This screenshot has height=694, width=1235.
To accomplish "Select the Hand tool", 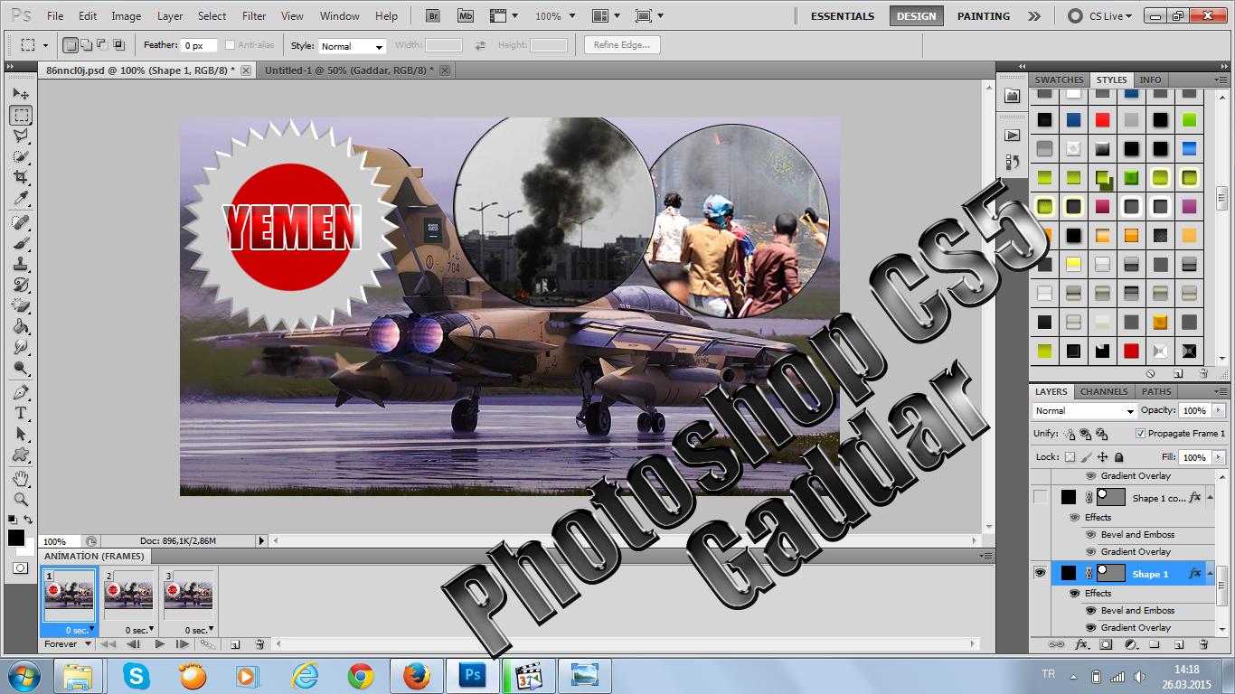I will 21,478.
